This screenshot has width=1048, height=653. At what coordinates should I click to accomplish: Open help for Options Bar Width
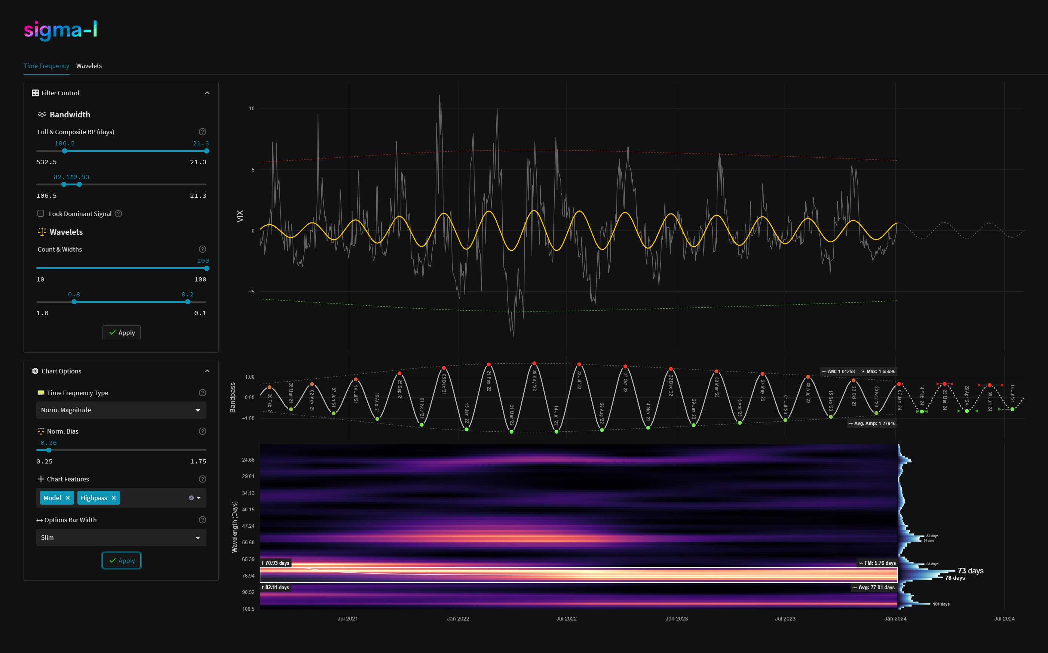click(202, 520)
